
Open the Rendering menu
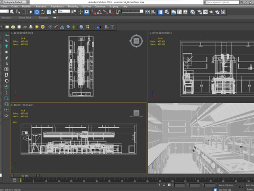73,6
